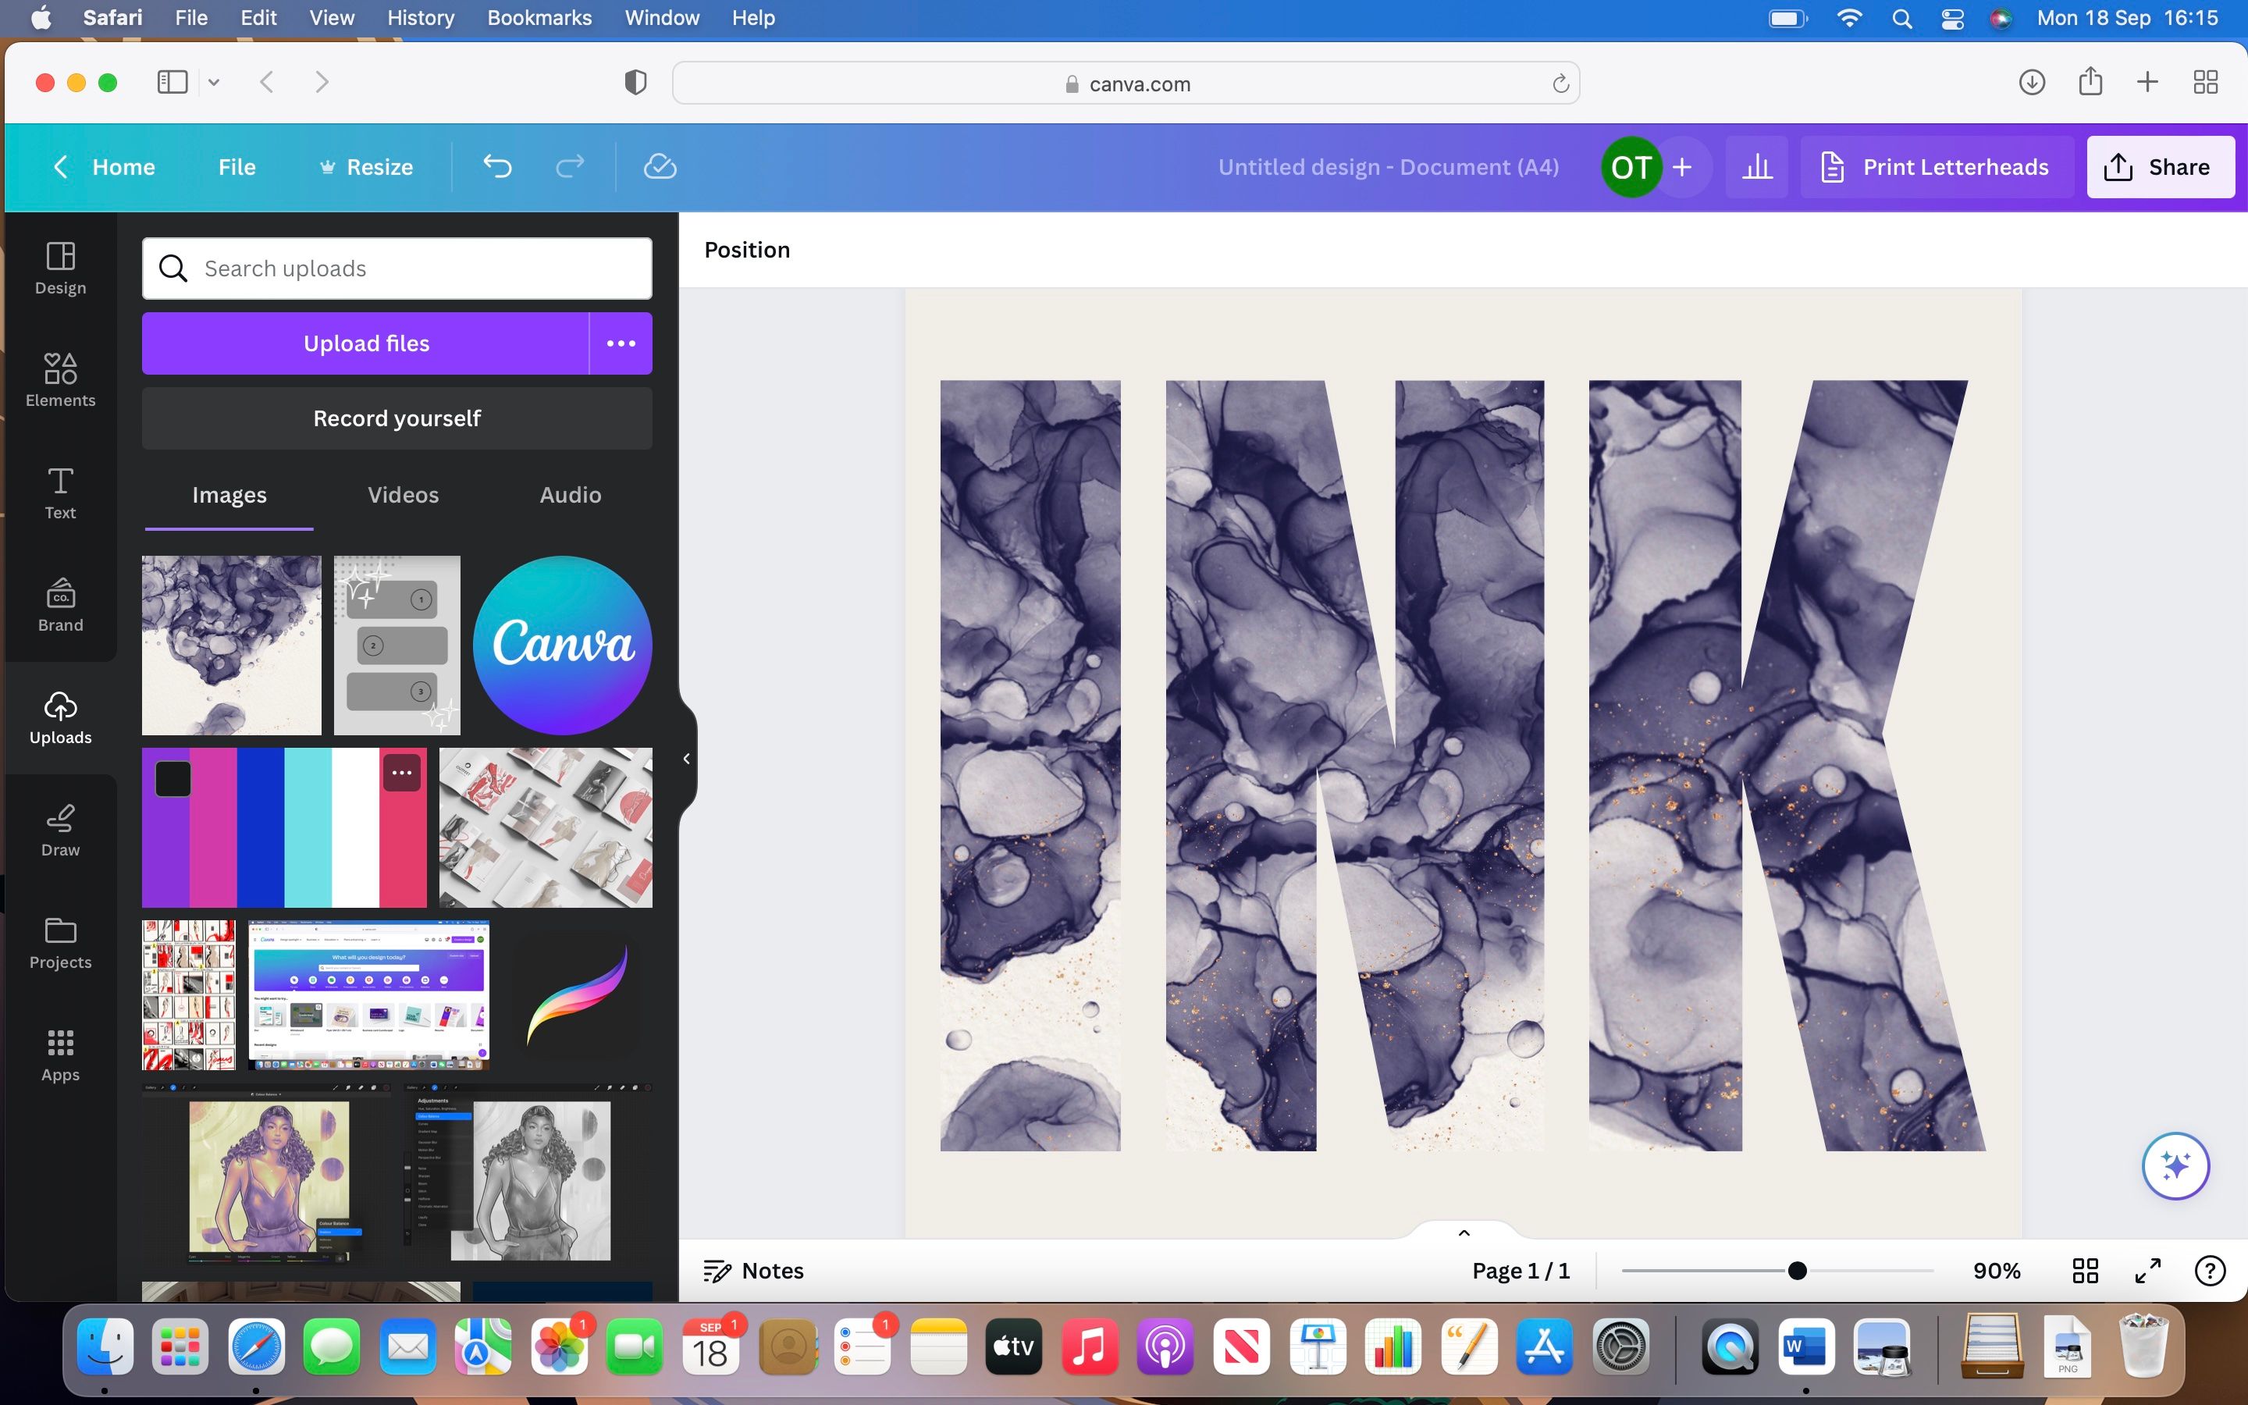Open the Apps panel
2248x1405 pixels.
[59, 1055]
